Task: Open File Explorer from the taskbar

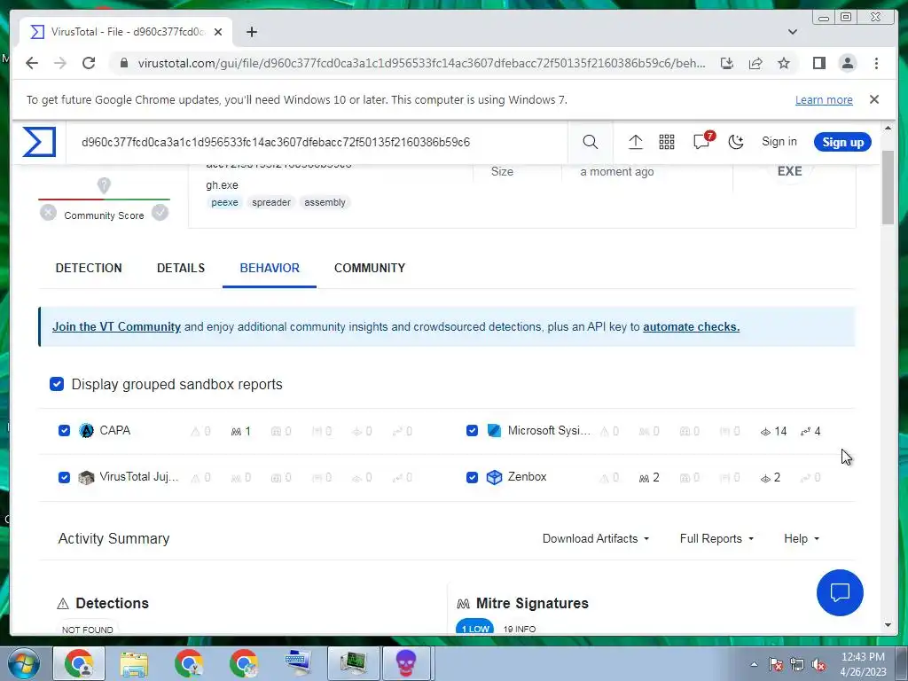Action: (x=134, y=663)
